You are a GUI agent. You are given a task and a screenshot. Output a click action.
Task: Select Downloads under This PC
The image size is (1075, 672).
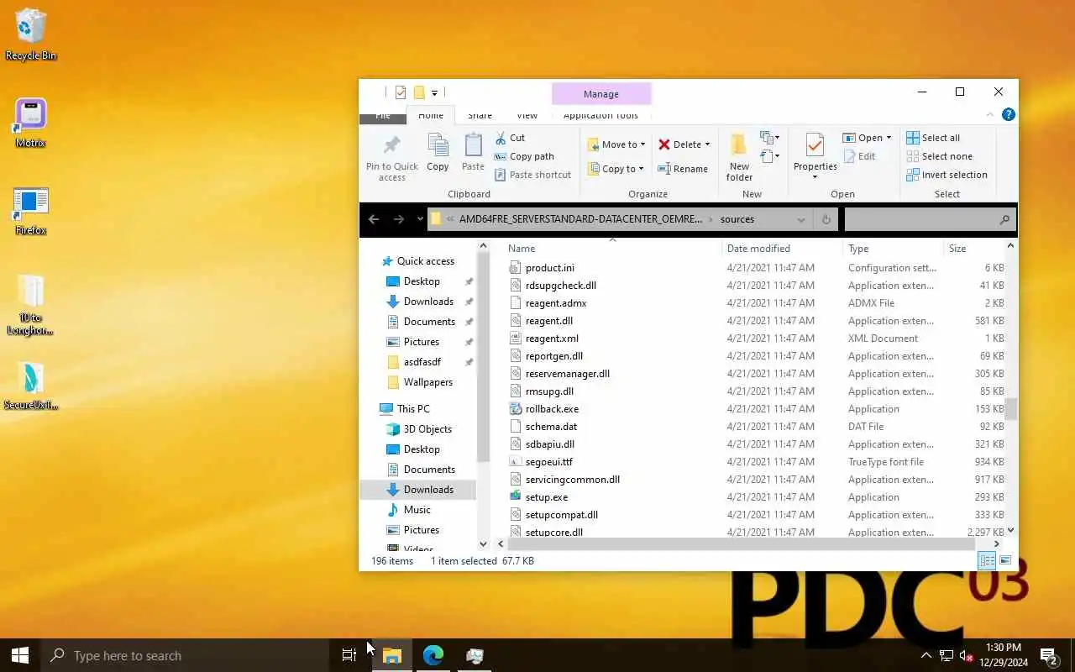428,490
